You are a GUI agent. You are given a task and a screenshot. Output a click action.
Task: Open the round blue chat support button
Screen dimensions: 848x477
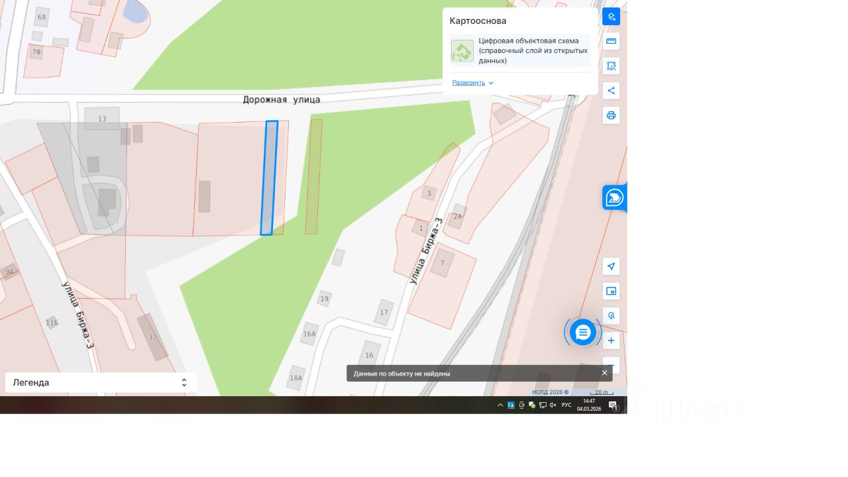pos(583,332)
